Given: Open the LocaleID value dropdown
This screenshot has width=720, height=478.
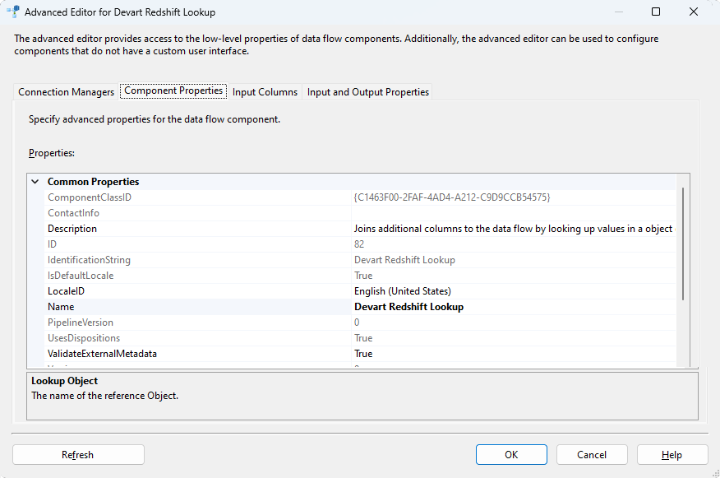Looking at the screenshot, I should point(513,291).
